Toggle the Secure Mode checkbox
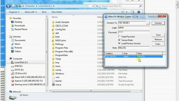Screen dimensions: 179x101 (119, 40)
